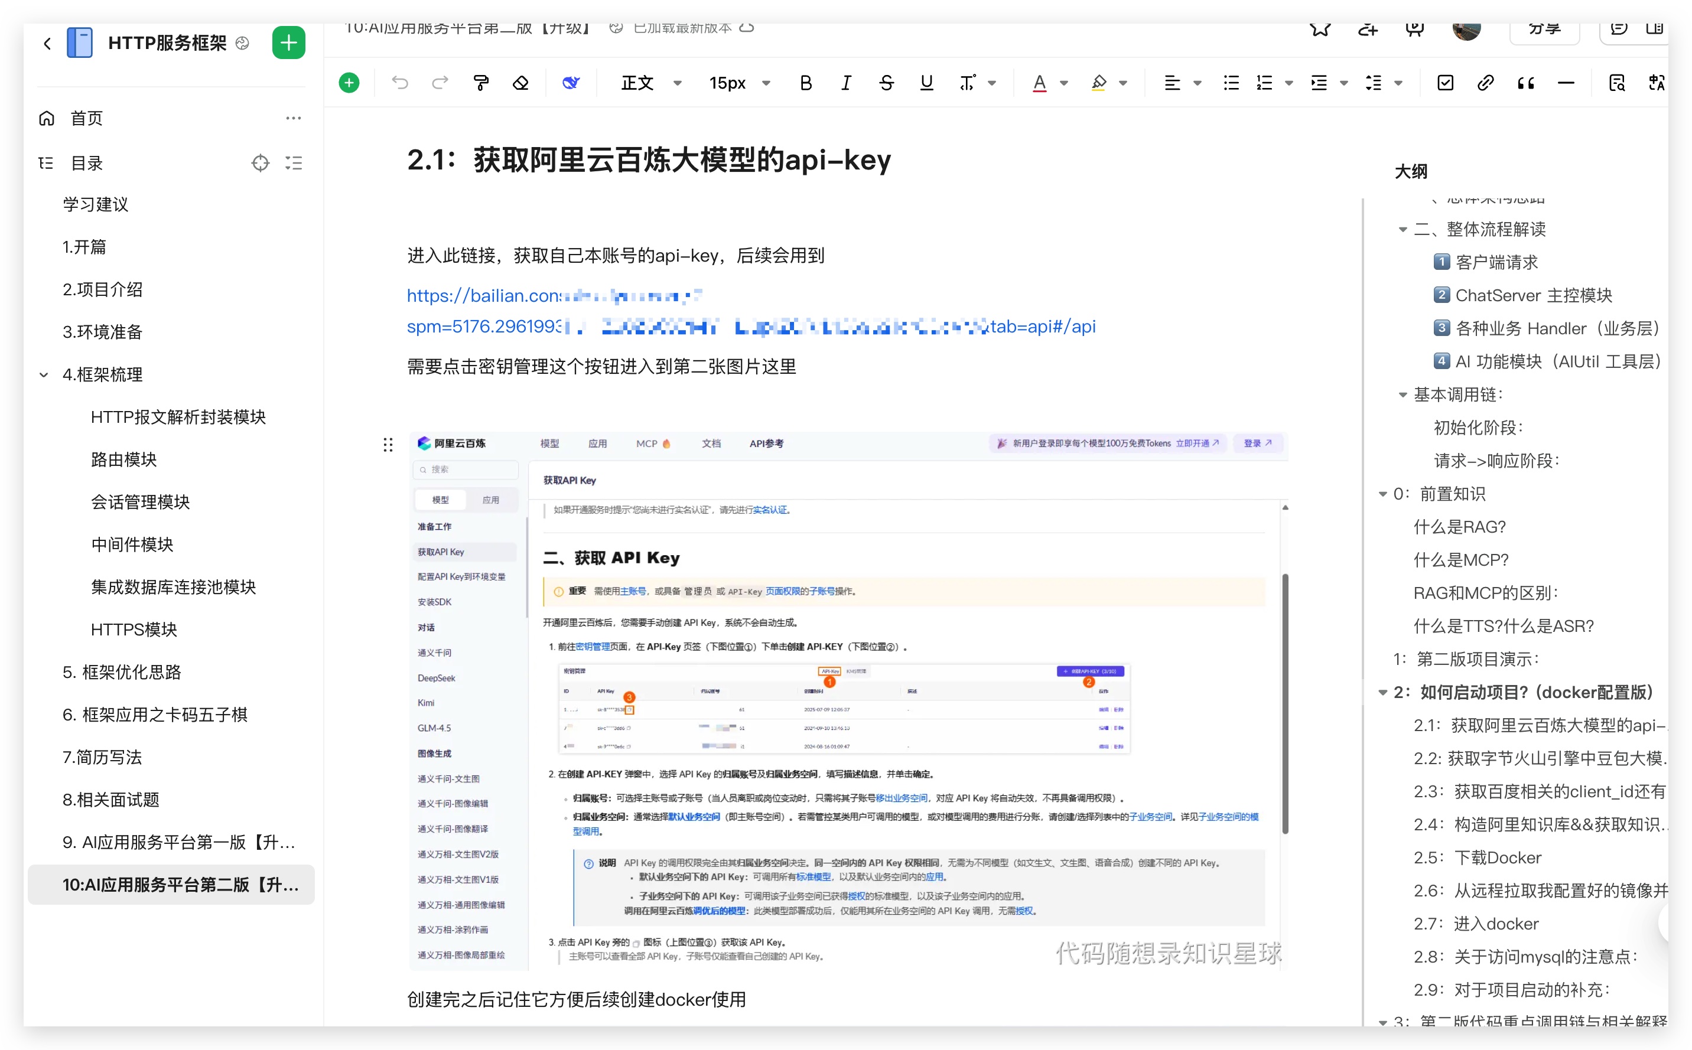This screenshot has width=1692, height=1050.
Task: Insert a quote block icon
Action: 1525,83
